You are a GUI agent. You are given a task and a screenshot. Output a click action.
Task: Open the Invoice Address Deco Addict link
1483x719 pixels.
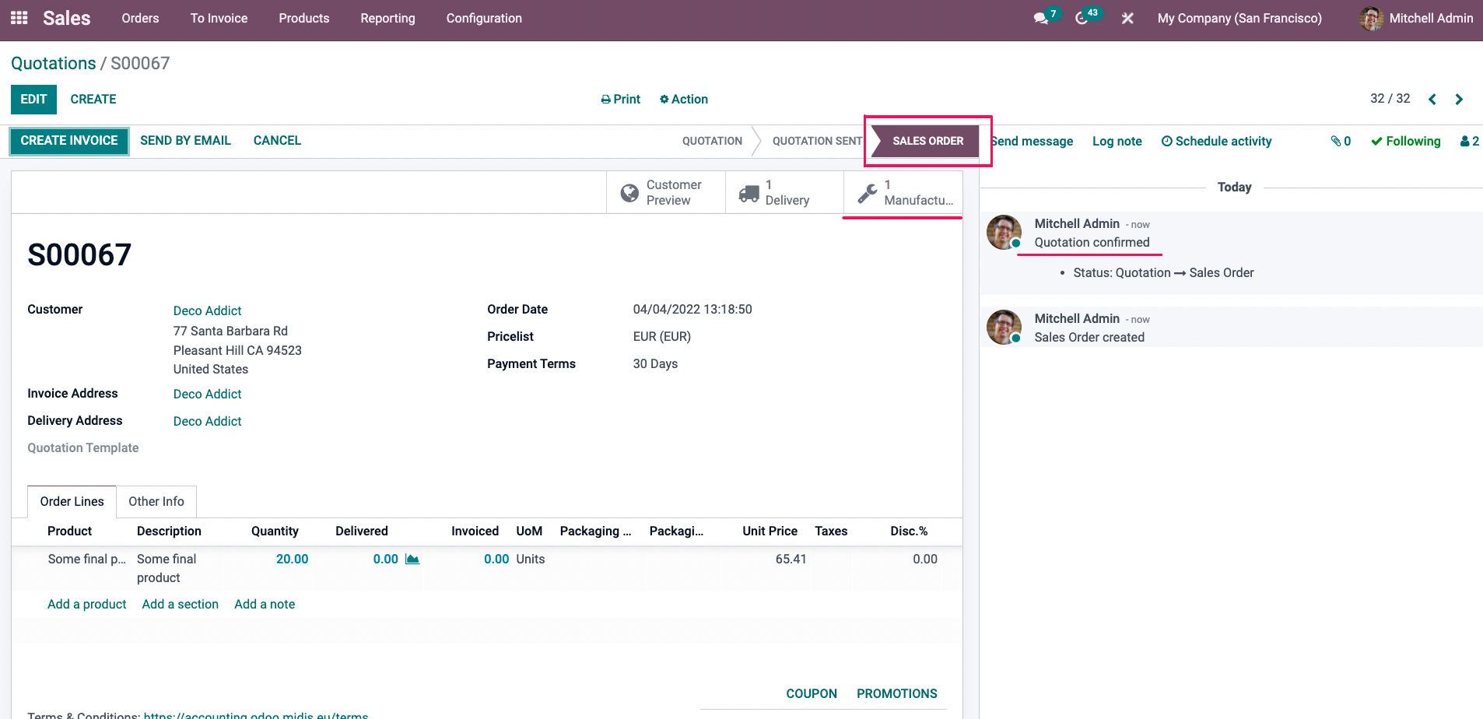207,394
